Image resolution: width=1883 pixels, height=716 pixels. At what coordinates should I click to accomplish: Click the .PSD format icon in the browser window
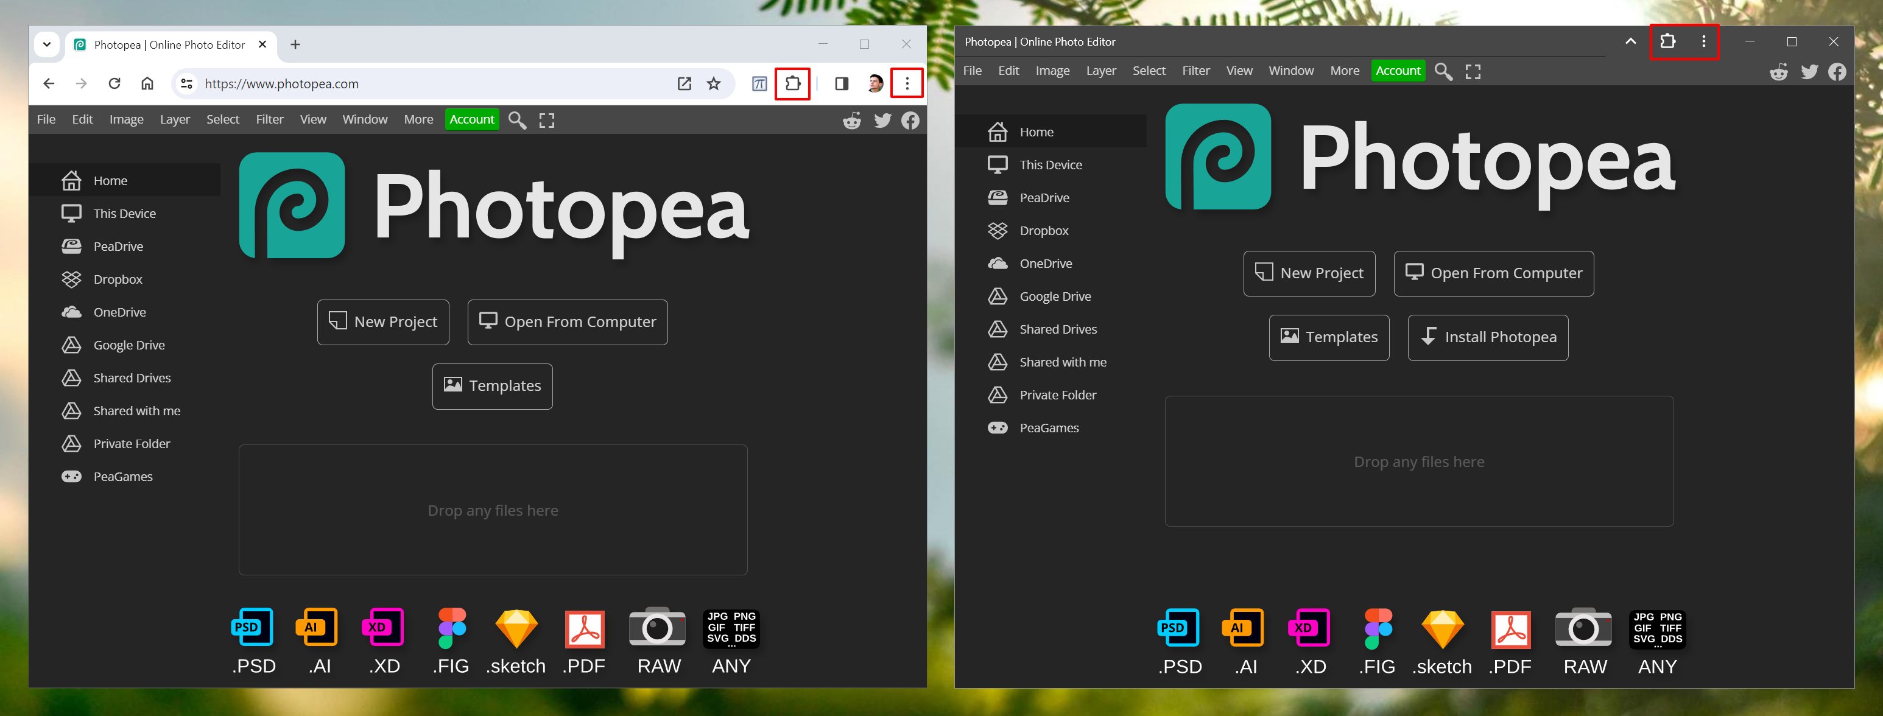[x=253, y=628]
